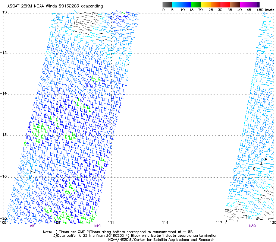Select the cyan-blue 5-15 knots color band
The height and width of the screenshot is (242, 276).
click(182, 4)
